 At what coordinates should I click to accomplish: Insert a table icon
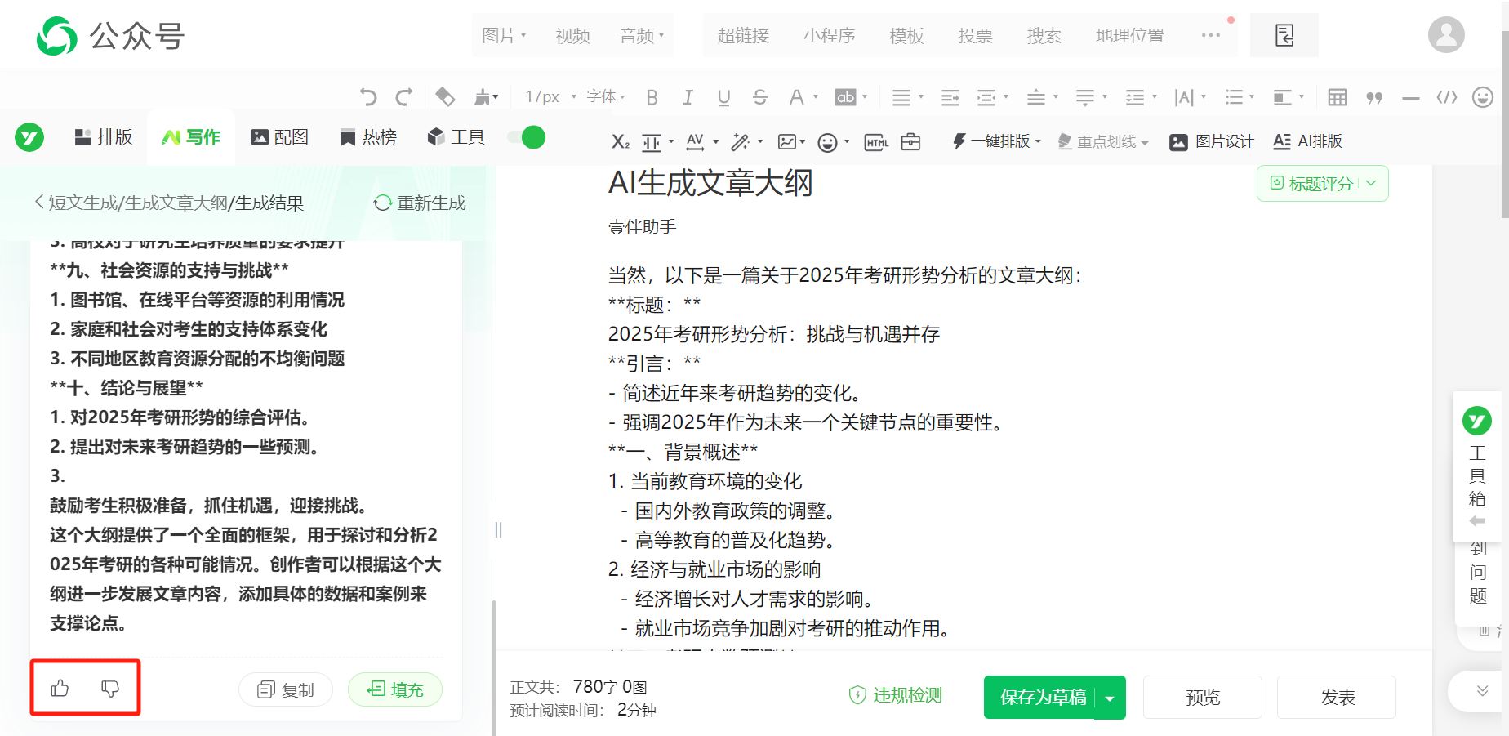click(x=1338, y=97)
